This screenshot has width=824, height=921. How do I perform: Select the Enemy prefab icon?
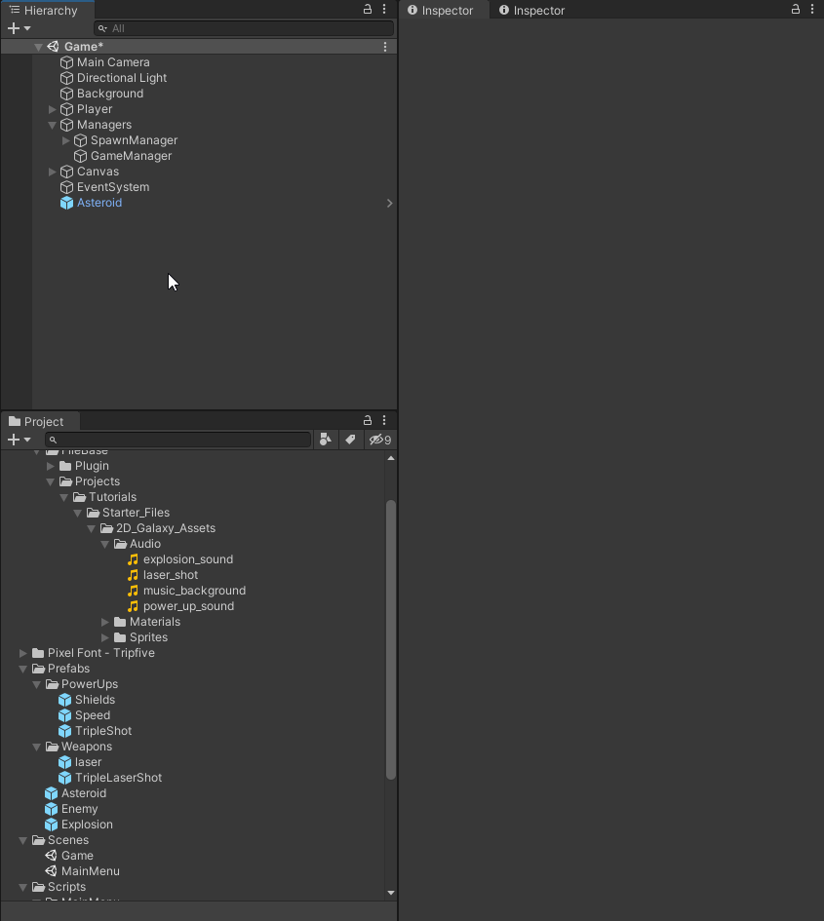pos(51,809)
